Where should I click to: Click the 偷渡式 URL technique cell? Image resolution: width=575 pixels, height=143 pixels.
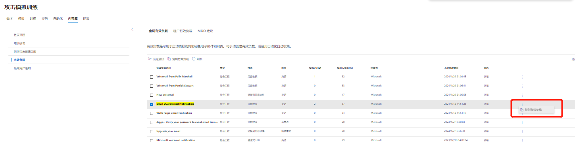[254, 140]
